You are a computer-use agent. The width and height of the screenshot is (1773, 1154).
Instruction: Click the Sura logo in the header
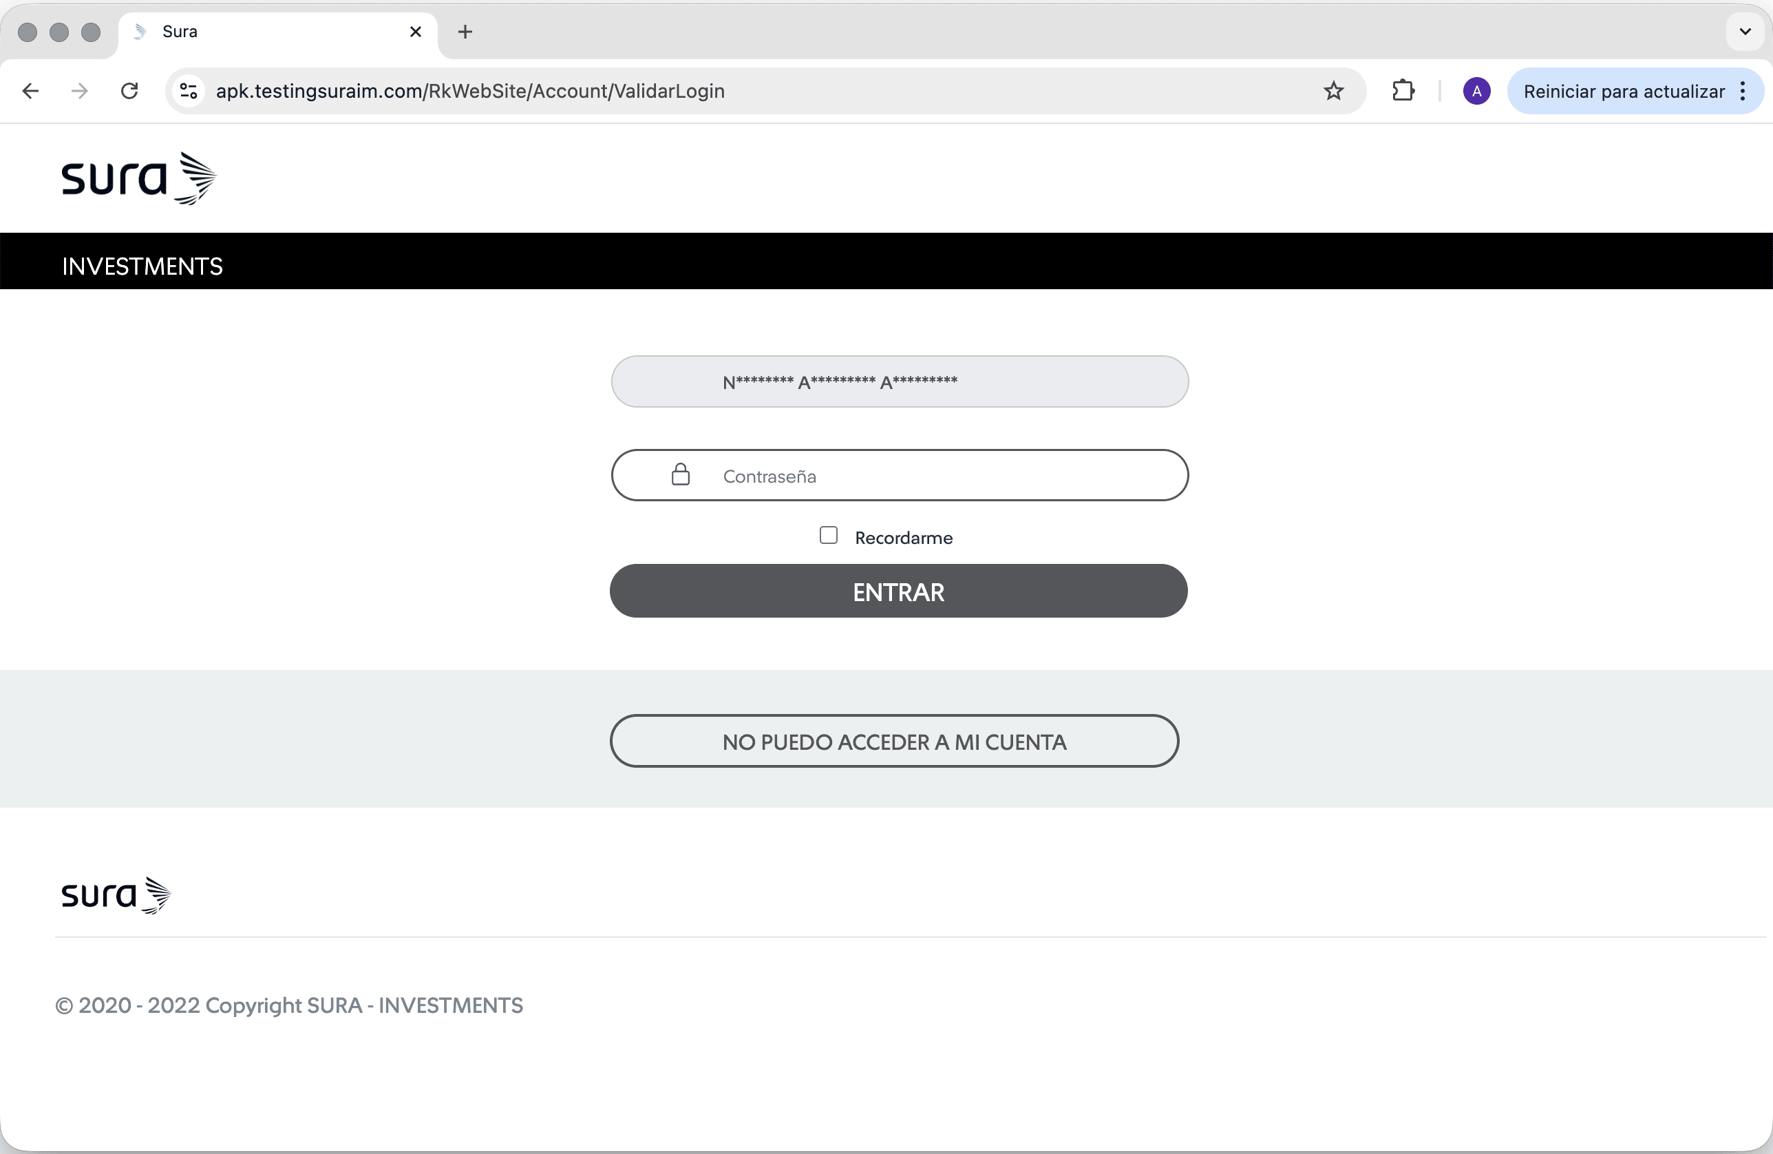pyautogui.click(x=138, y=179)
